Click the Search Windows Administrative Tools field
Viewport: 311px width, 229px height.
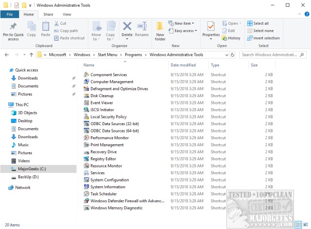(273, 55)
